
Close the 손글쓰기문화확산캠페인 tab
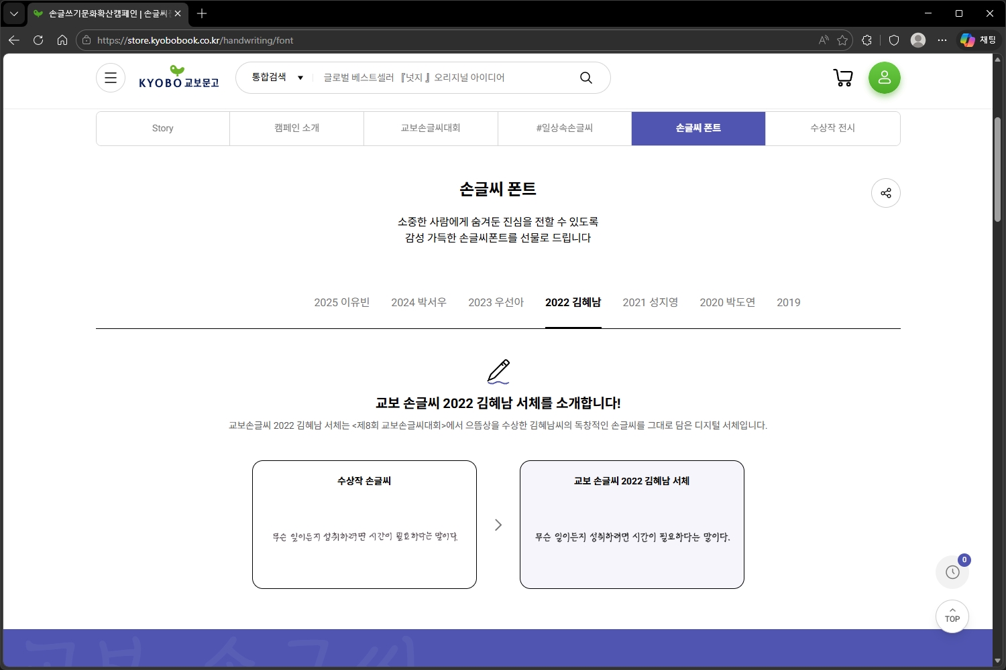[178, 13]
